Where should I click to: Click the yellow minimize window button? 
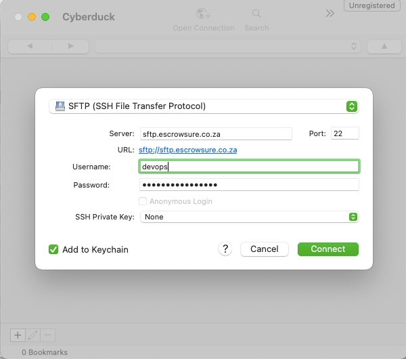point(32,17)
